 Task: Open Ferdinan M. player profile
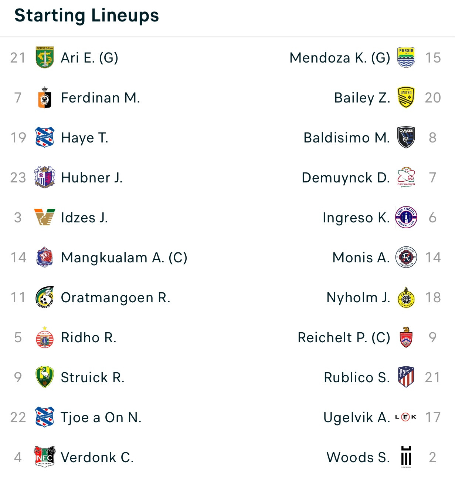tap(100, 98)
